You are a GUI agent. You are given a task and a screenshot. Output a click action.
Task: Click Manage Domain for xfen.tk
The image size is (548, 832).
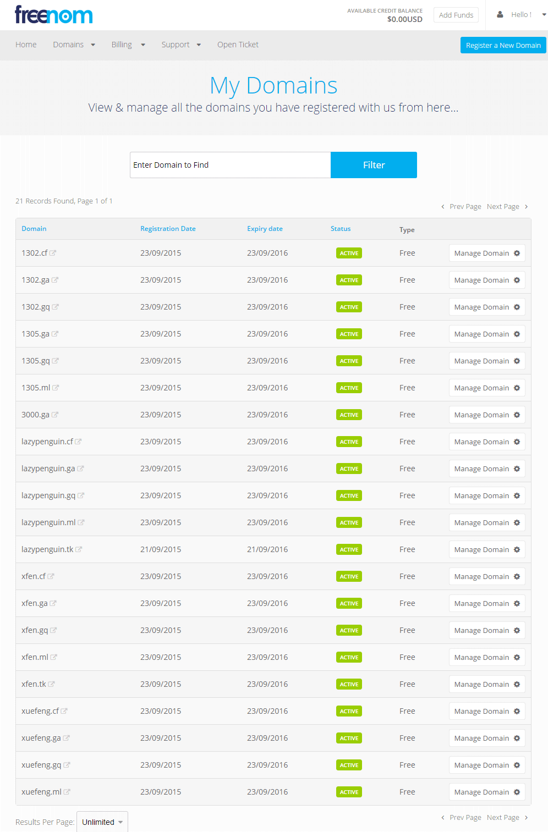click(x=487, y=684)
